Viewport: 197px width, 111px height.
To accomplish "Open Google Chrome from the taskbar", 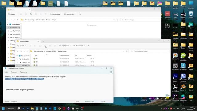I will pyautogui.click(x=59, y=109).
